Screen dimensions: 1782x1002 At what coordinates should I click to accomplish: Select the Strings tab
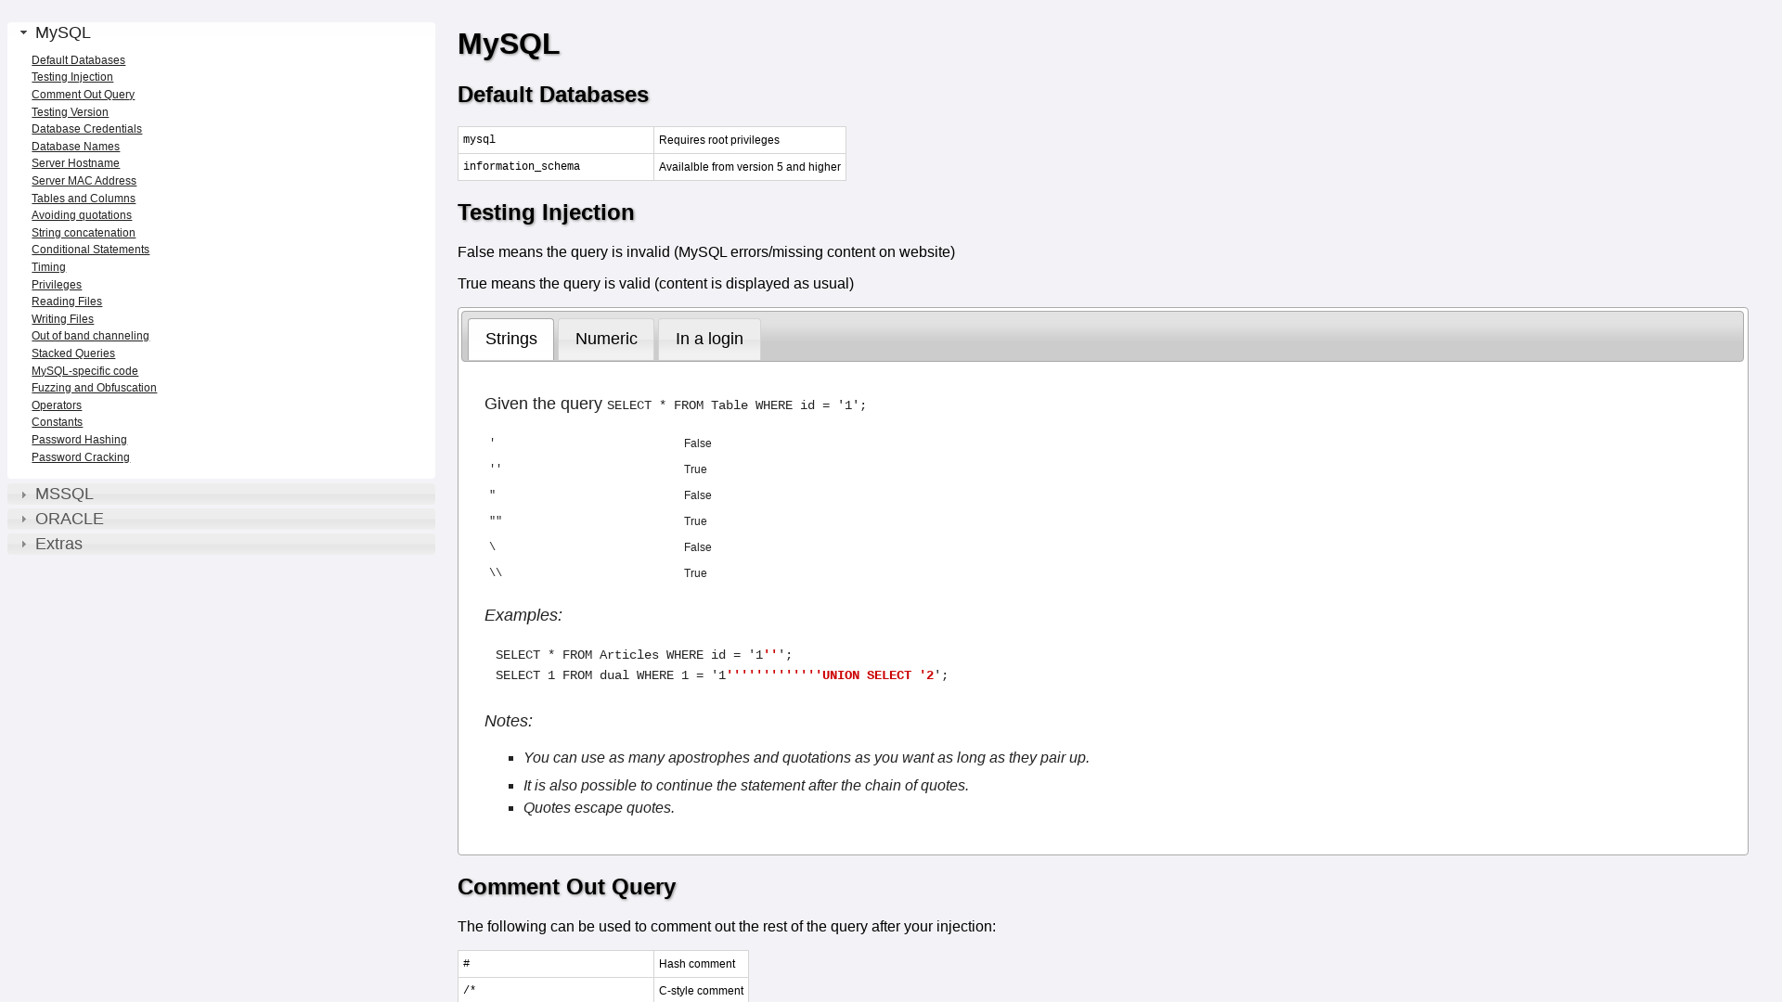(x=511, y=339)
